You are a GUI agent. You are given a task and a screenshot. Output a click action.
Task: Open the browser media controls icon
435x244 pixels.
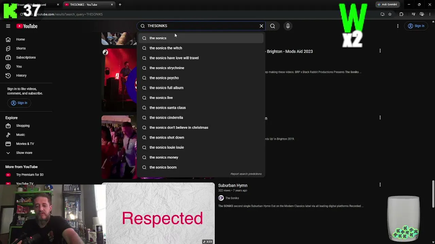413,14
